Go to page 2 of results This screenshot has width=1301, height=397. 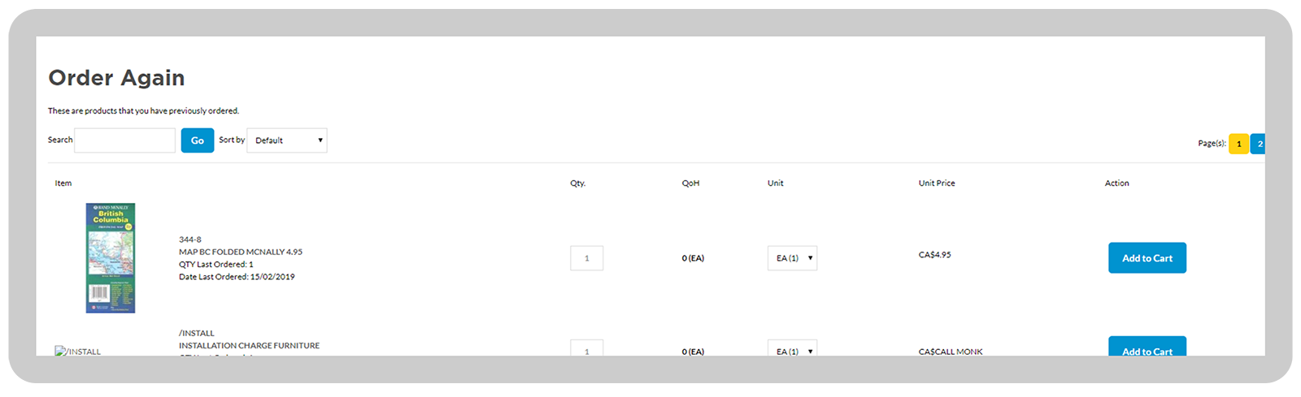(x=1258, y=144)
